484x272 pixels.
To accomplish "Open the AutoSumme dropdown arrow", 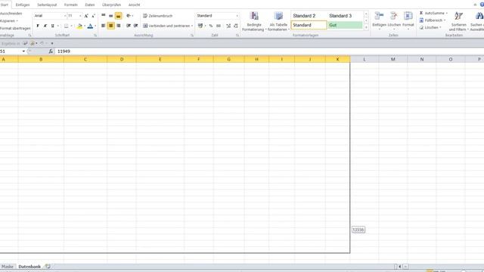I will point(447,14).
